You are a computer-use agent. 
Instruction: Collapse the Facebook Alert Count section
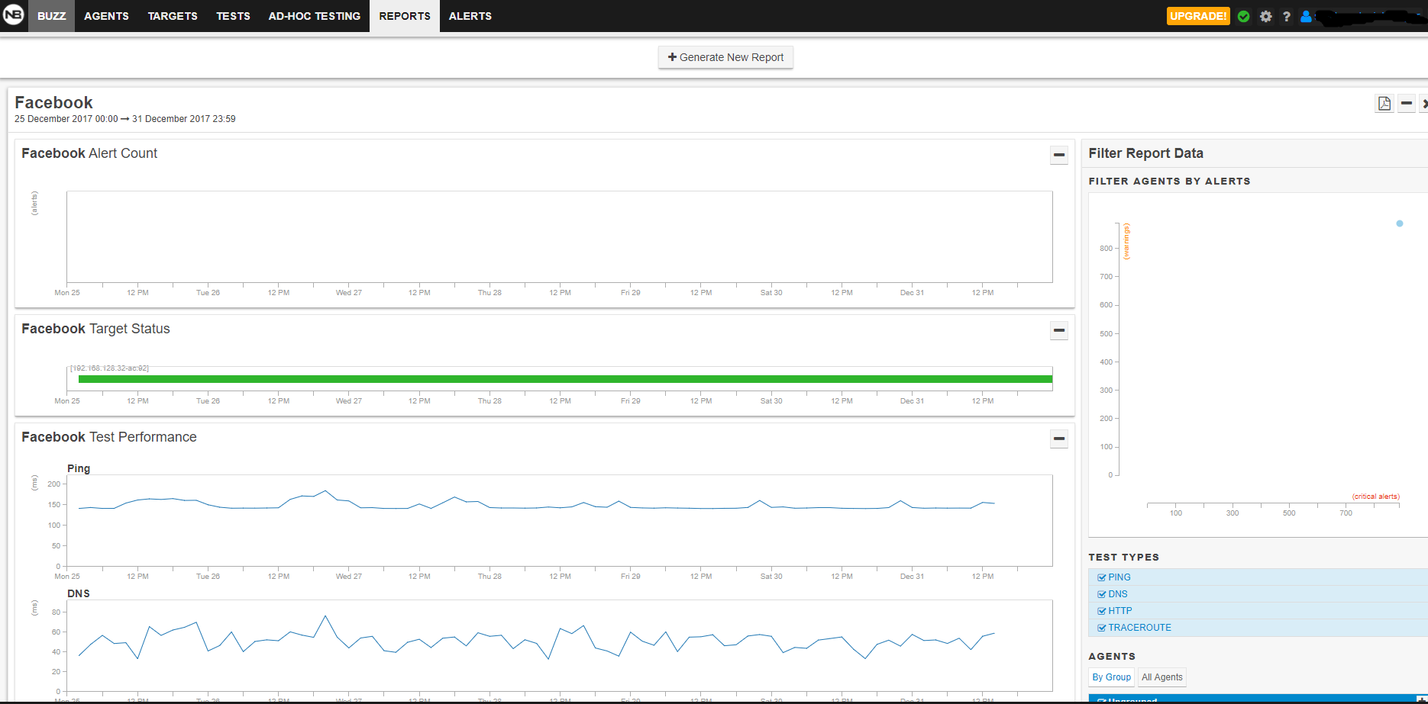pos(1059,155)
